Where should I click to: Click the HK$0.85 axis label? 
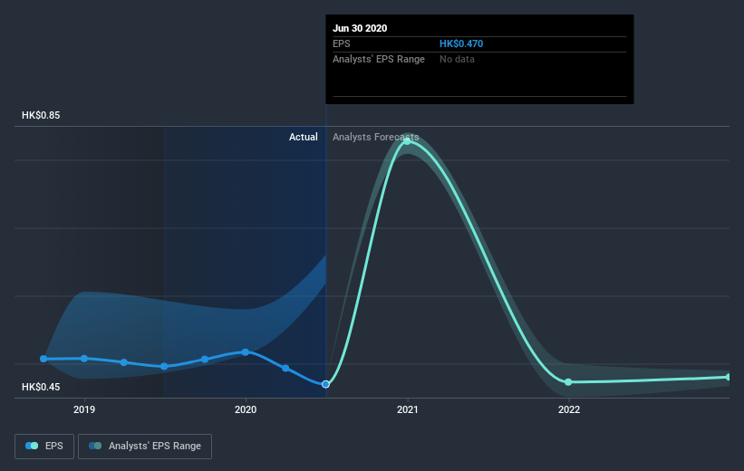point(41,115)
